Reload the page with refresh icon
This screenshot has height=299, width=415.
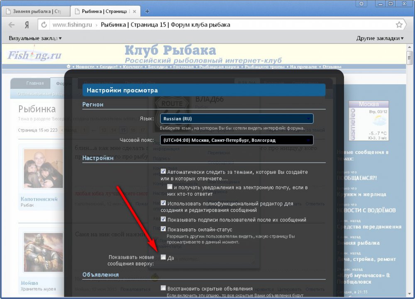pos(44,25)
